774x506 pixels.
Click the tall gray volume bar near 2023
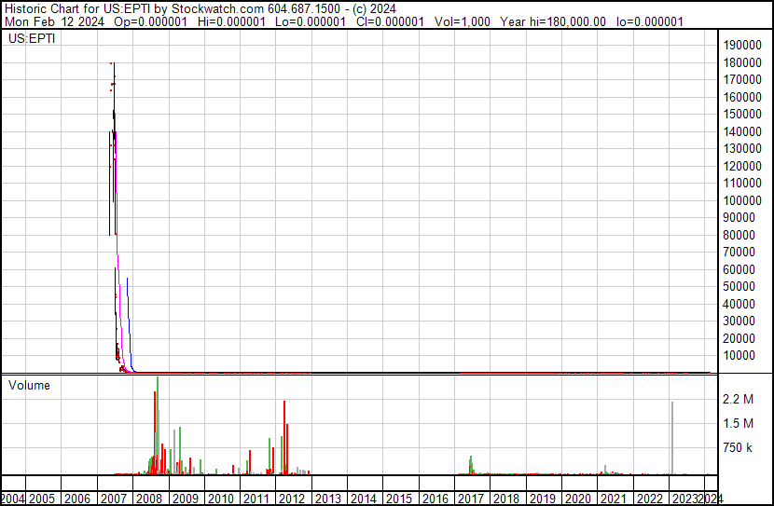click(x=671, y=438)
